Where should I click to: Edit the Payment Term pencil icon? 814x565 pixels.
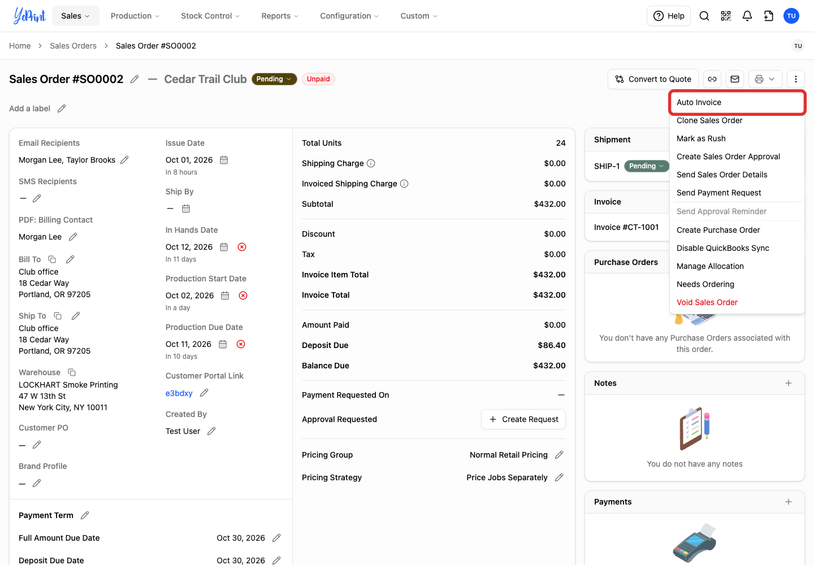click(85, 515)
